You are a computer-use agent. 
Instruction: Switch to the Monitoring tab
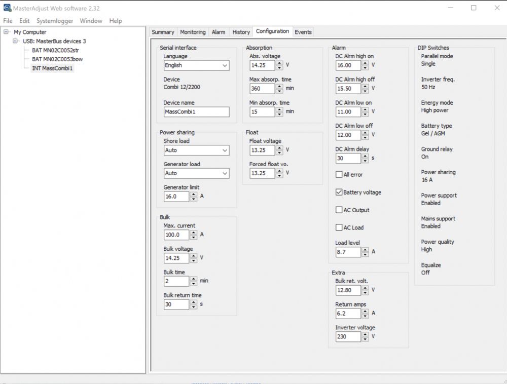pos(193,32)
